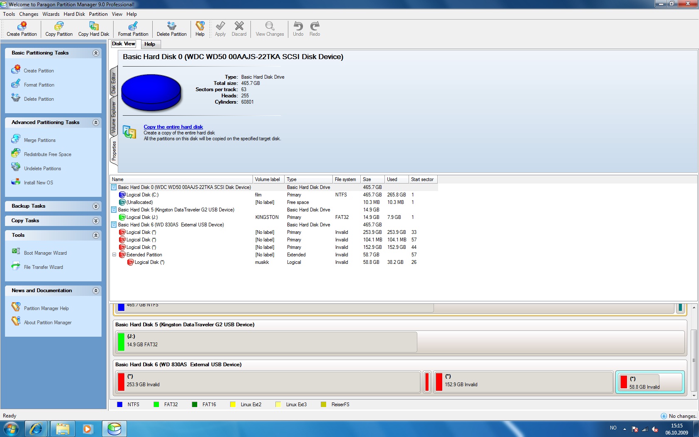
Task: Click the Undo arrow in toolbar
Action: click(298, 29)
